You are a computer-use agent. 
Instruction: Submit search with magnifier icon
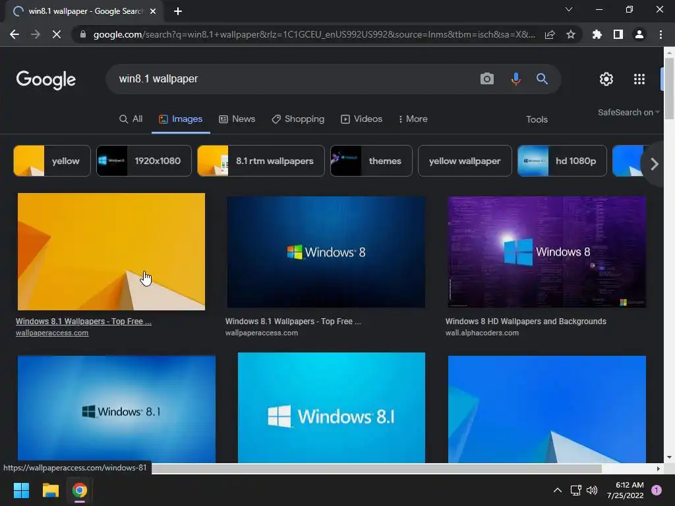coord(542,79)
